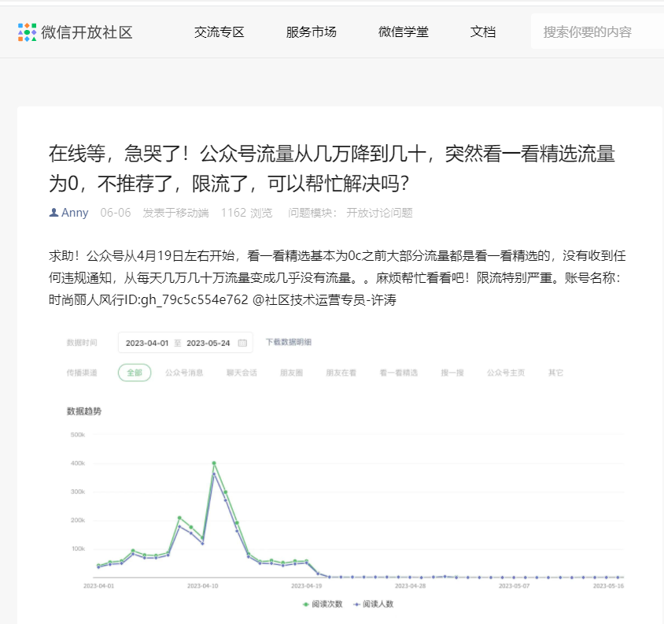
Task: Click the post date 06-06
Action: tap(116, 213)
